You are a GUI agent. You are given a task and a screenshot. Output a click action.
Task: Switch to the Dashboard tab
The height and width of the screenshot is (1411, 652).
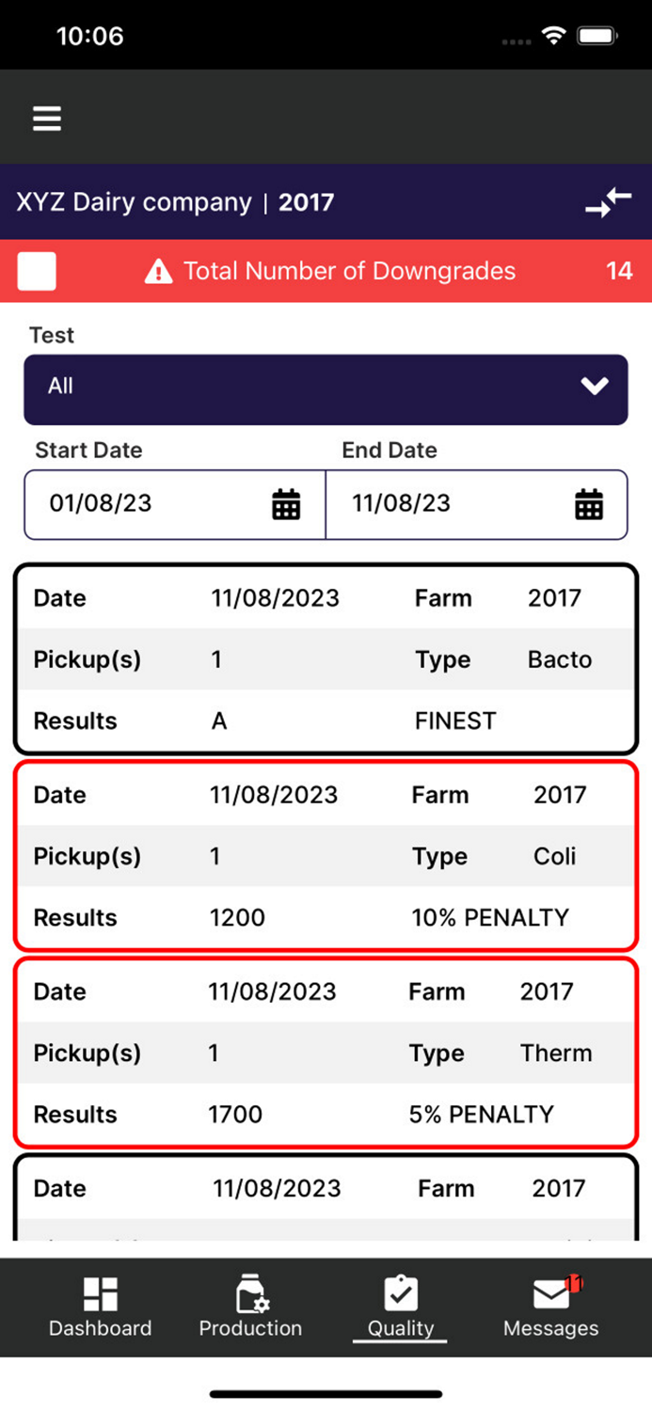pos(100,1306)
